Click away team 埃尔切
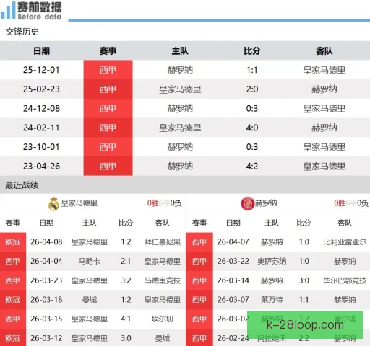Image resolution: width=370 pixels, height=346 pixels. 163,319
